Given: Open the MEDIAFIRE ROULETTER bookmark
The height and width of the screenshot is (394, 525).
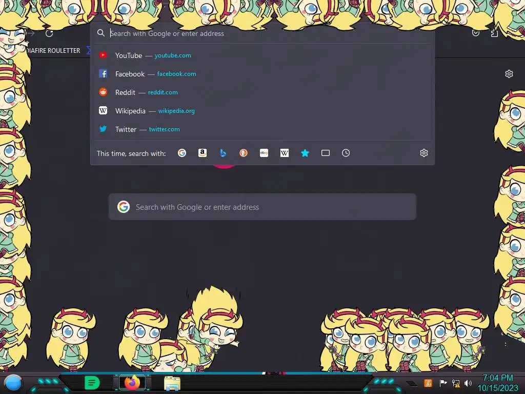Looking at the screenshot, I should tap(53, 51).
